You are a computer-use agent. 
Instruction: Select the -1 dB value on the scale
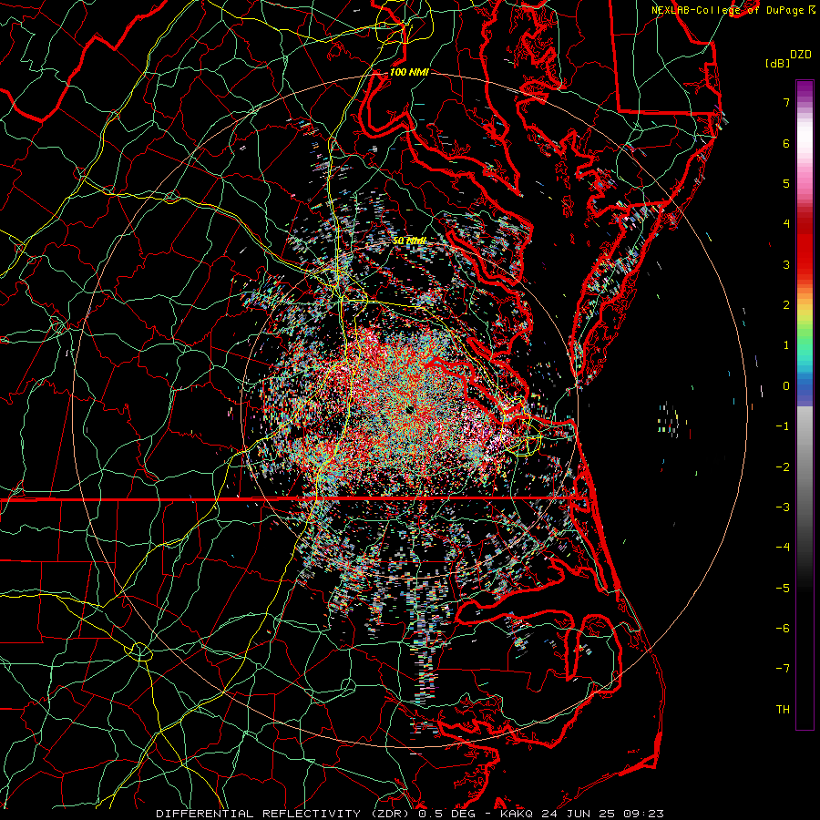click(x=783, y=426)
